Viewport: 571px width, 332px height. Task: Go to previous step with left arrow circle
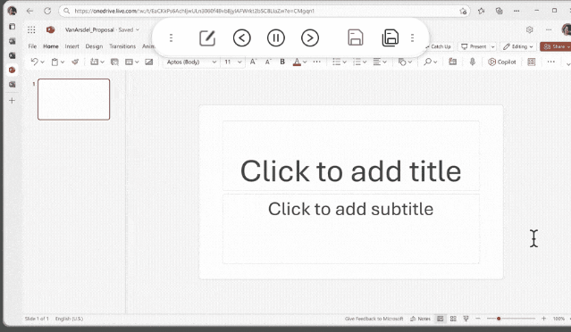tap(242, 37)
